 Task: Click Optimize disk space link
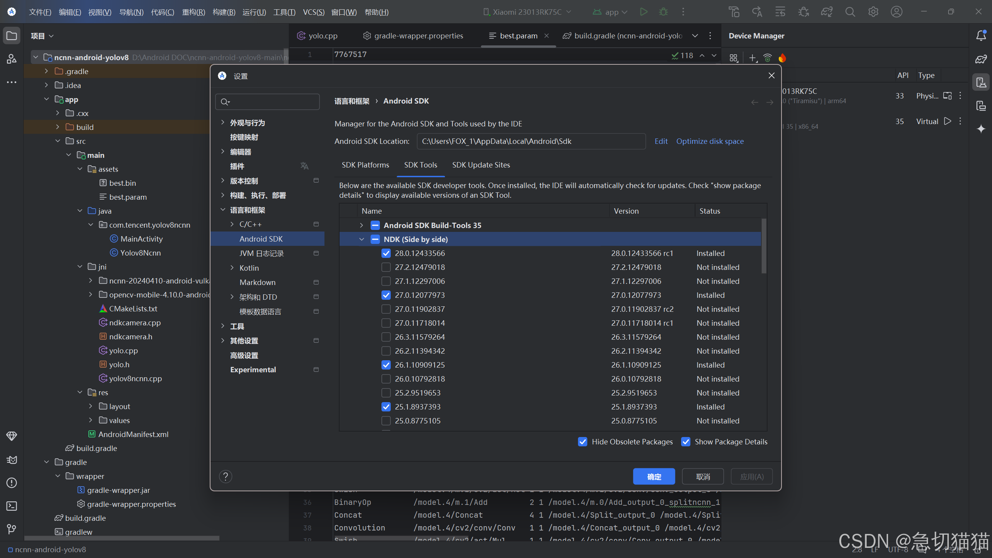[710, 141]
